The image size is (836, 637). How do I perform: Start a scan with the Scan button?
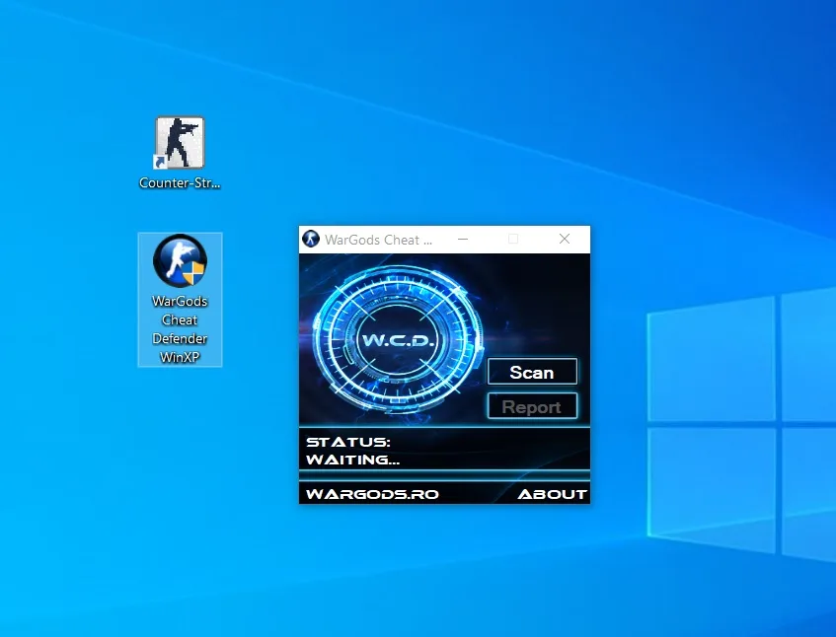click(532, 372)
